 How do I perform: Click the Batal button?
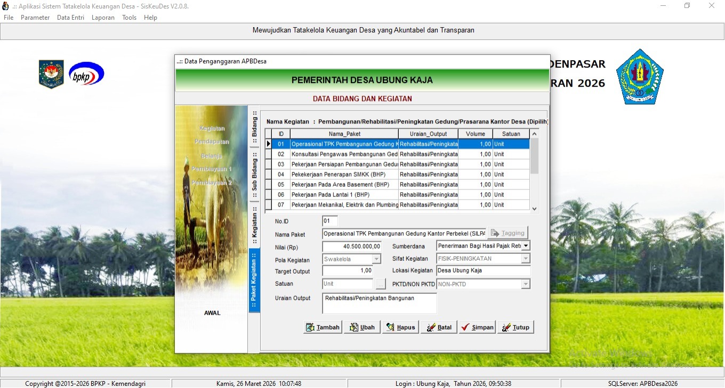439,327
